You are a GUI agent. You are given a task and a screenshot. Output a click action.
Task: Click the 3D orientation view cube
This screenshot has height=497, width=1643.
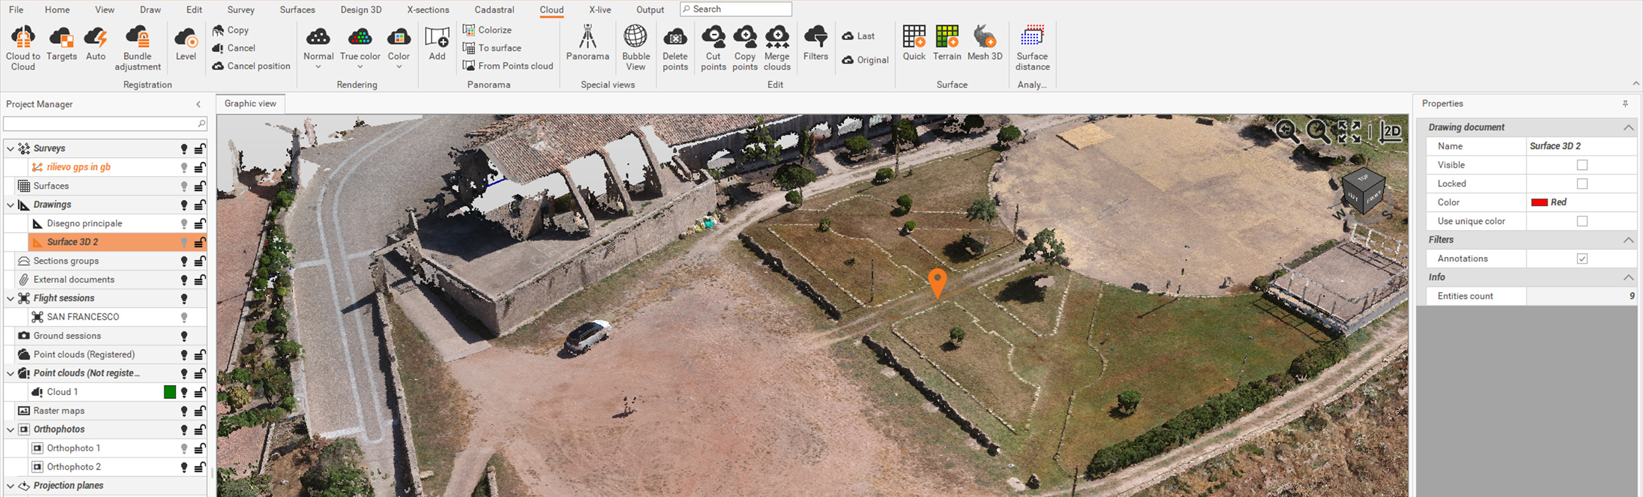coord(1363,190)
